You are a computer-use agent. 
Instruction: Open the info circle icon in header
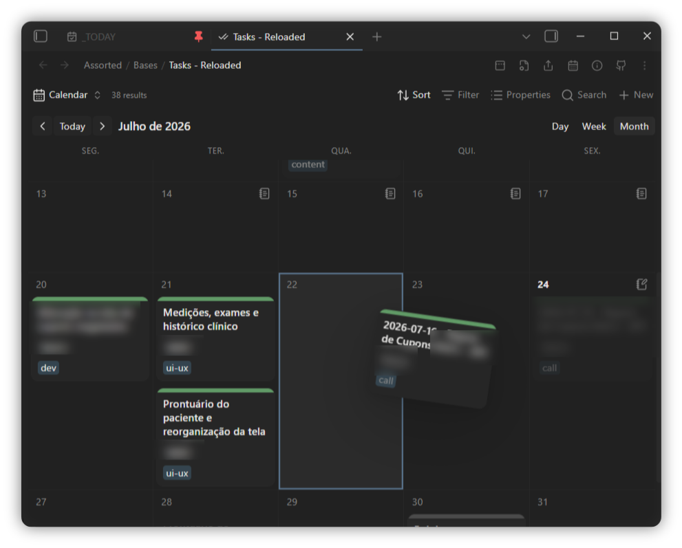coord(597,65)
